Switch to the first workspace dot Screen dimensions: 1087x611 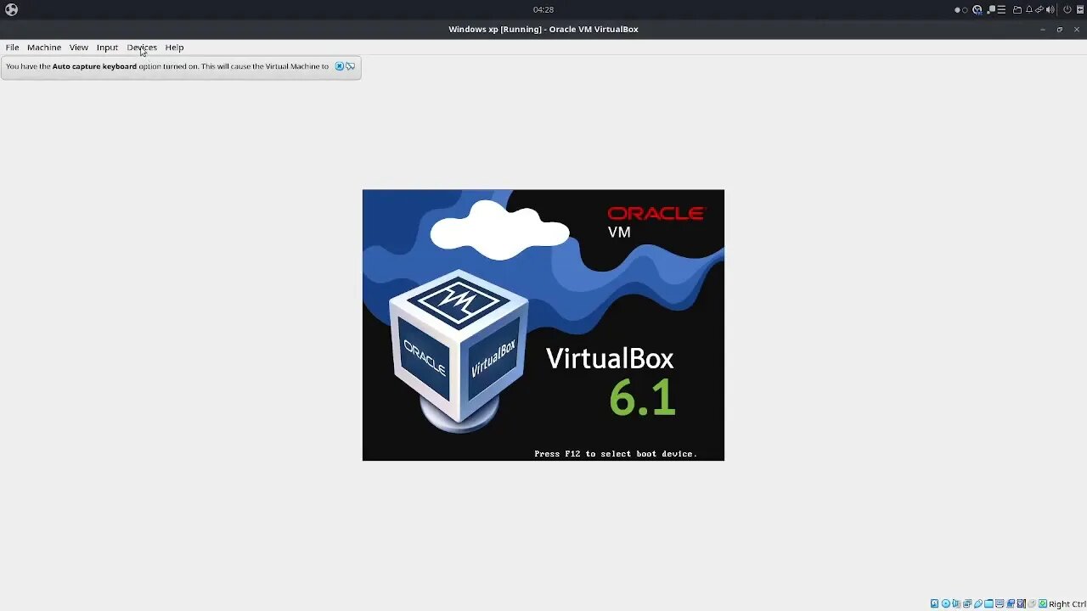(x=957, y=10)
